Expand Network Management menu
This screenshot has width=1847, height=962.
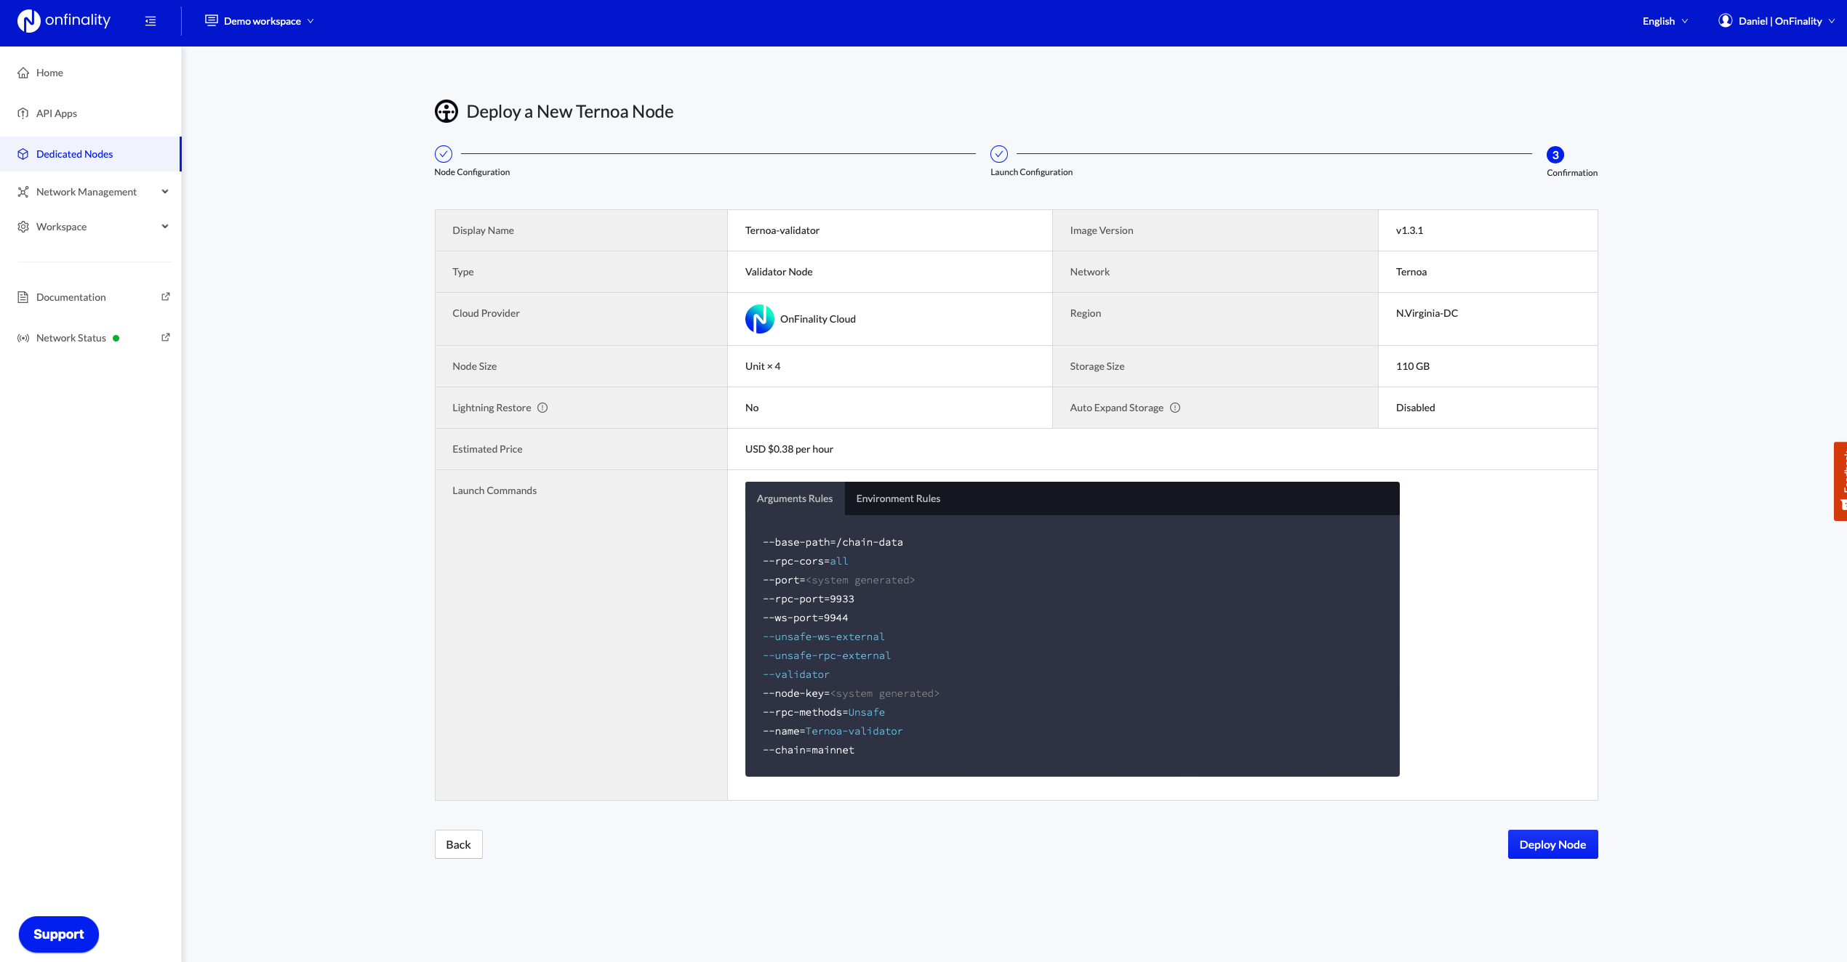pyautogui.click(x=92, y=192)
